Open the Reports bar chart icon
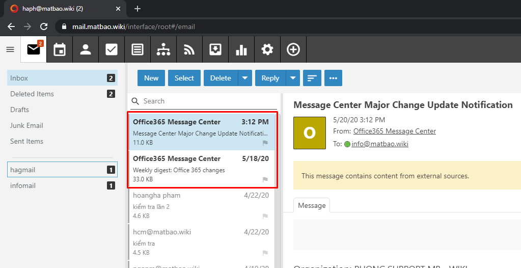 (241, 49)
